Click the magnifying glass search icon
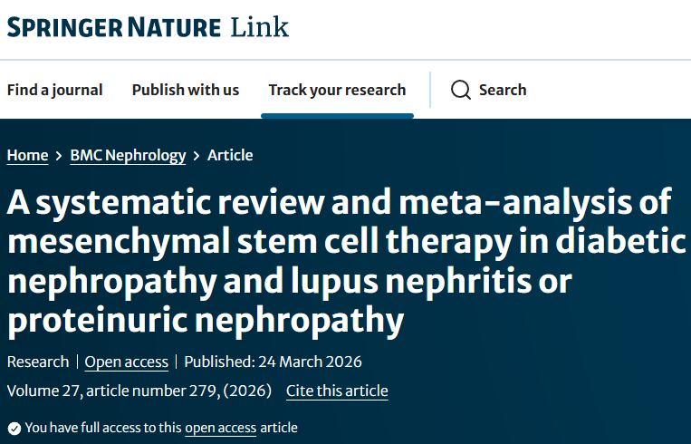Viewport: 691px width, 444px height. (x=461, y=90)
